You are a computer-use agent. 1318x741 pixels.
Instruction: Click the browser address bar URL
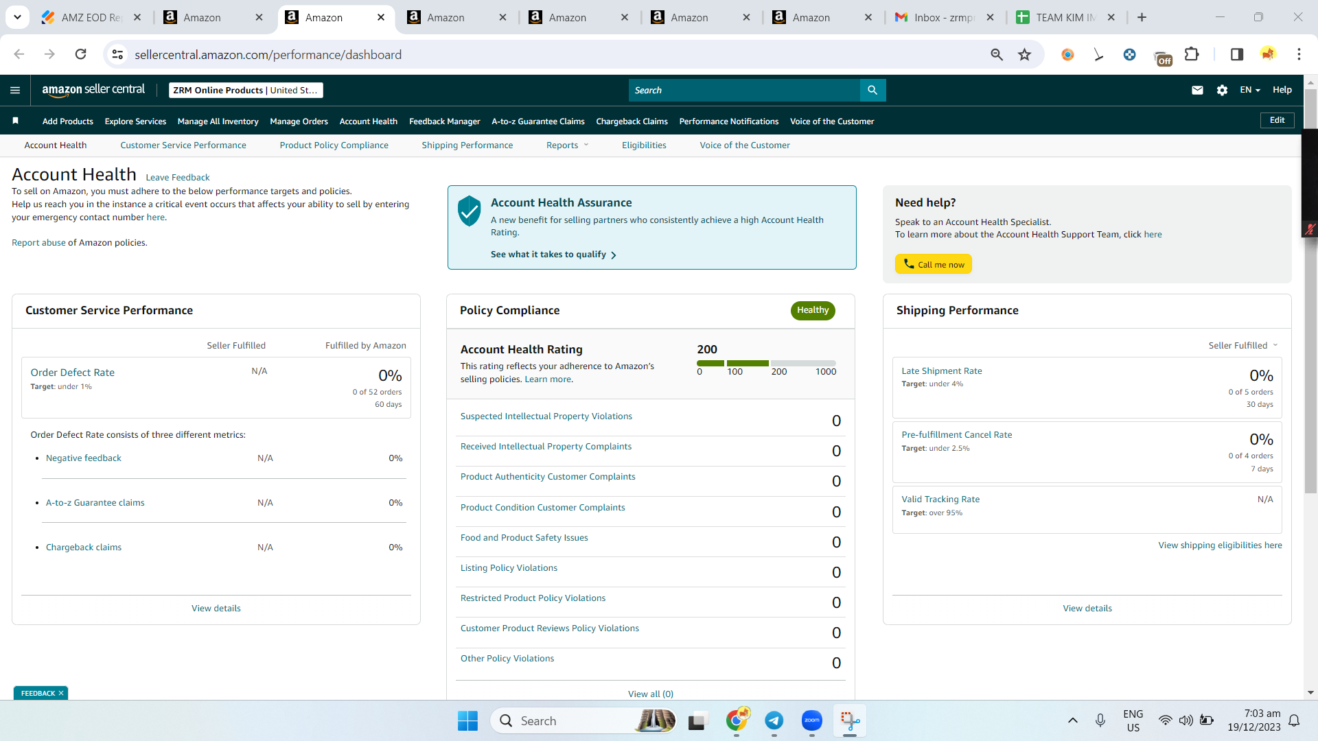268,54
